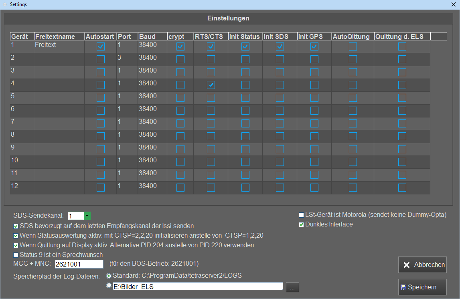Uncheck init SDS for device 1
Viewport: 460px width, 299px height.
click(x=280, y=46)
